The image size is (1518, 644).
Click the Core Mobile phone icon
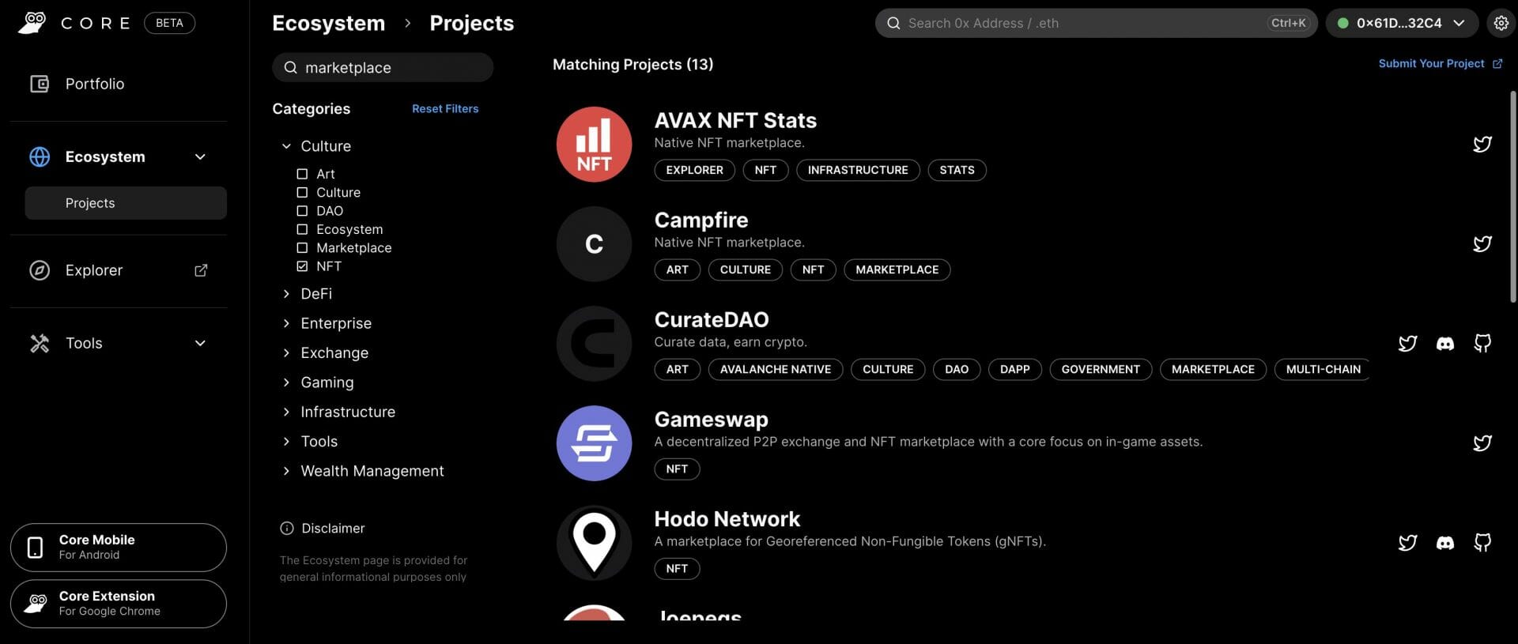[35, 548]
